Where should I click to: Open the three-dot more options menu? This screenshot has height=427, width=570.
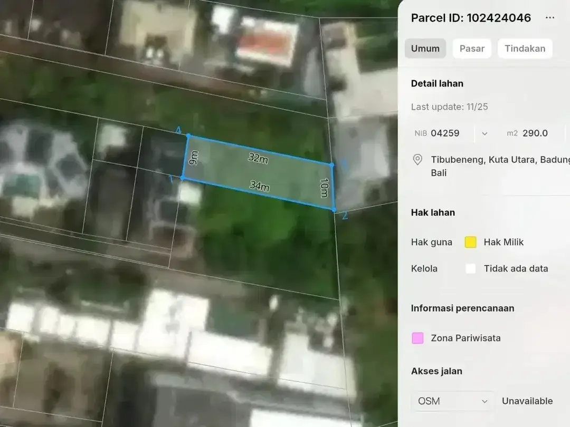549,18
